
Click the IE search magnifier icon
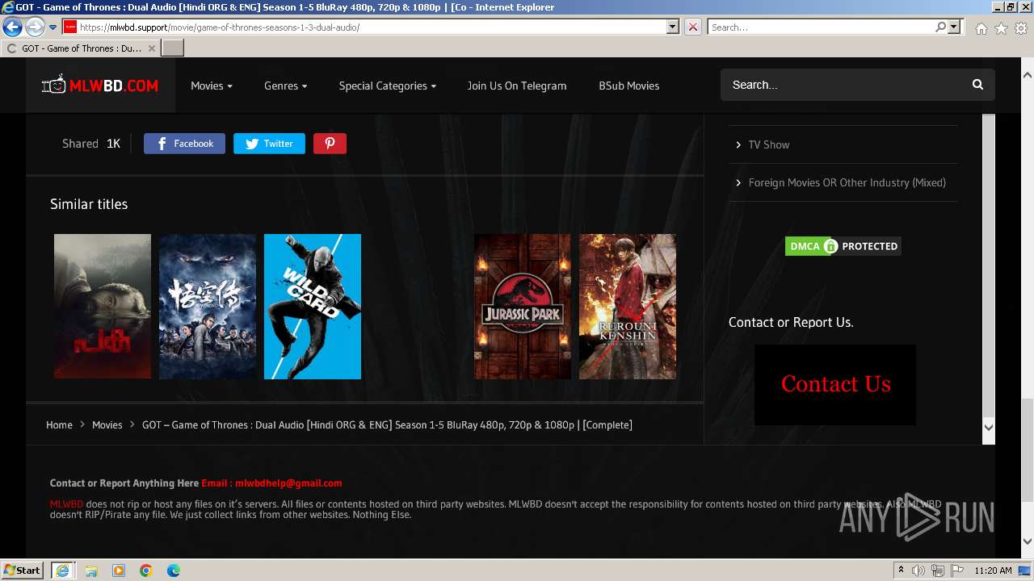pos(940,27)
